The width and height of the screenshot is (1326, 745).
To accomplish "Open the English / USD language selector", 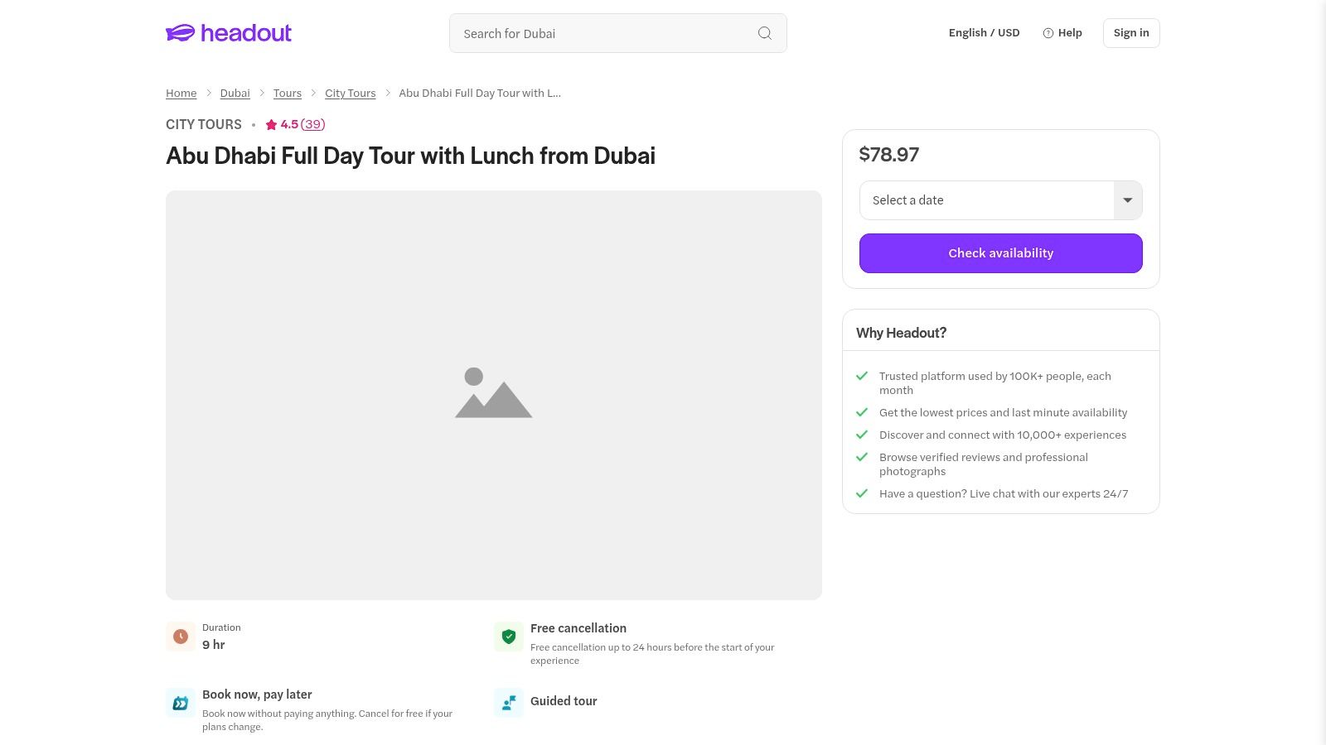I will pos(984,33).
